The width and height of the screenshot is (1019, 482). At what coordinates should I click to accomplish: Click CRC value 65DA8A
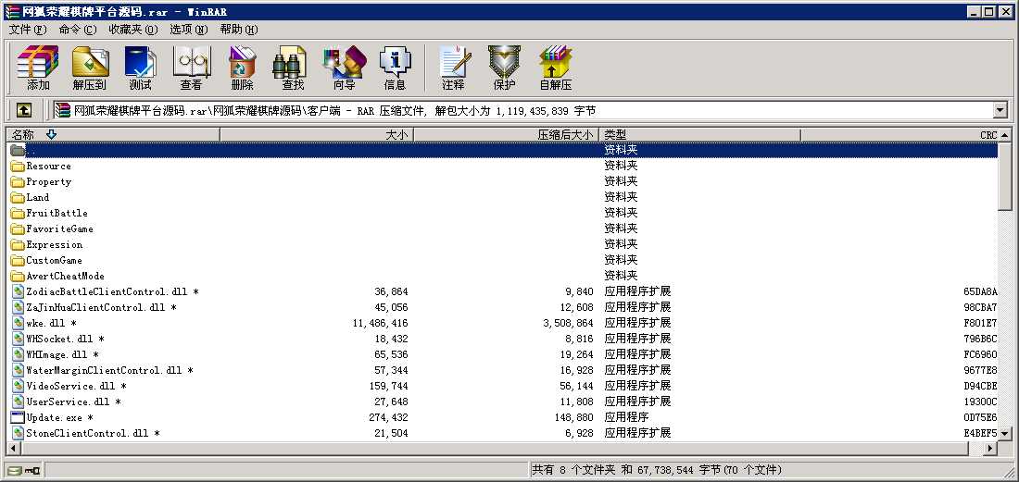pos(981,292)
